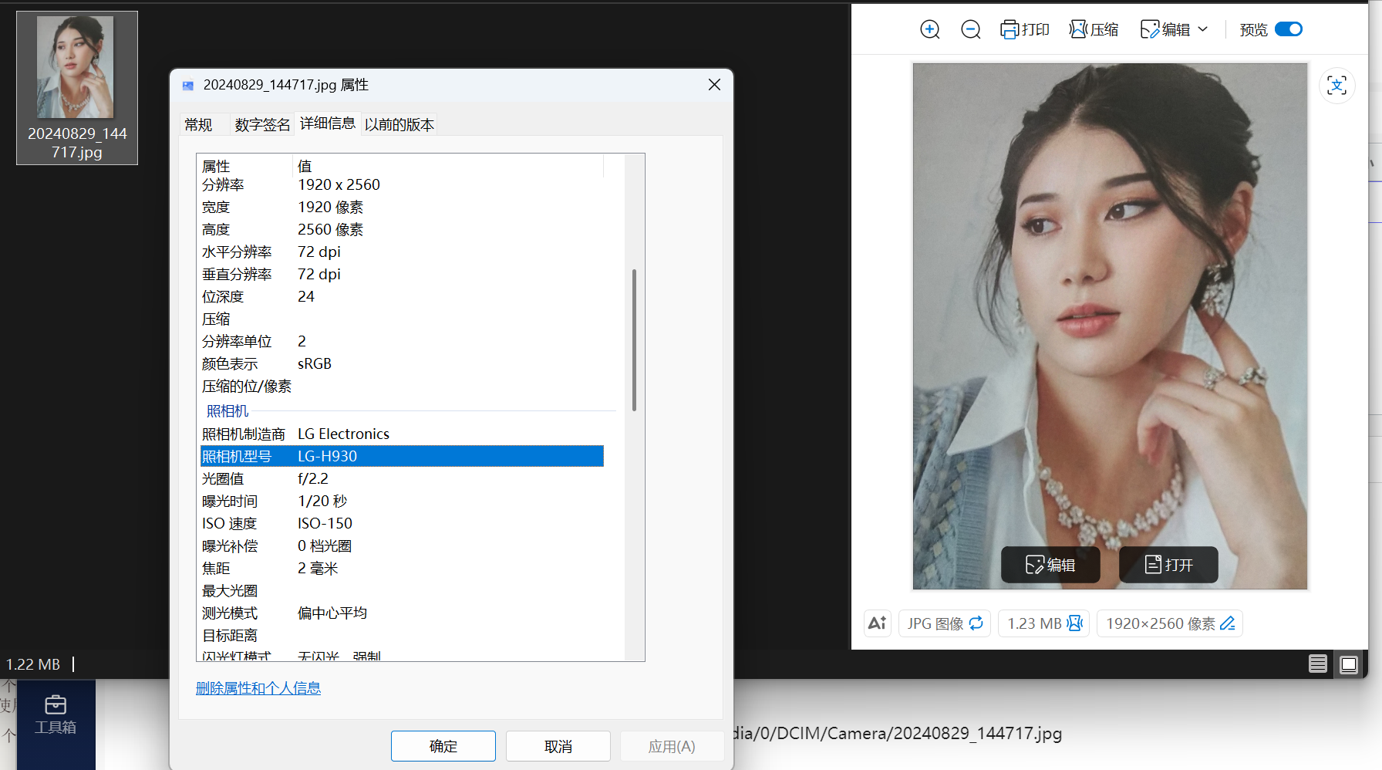Screen dimensions: 1382x770
Task: Toggle the 预览 switch off
Action: [1289, 29]
